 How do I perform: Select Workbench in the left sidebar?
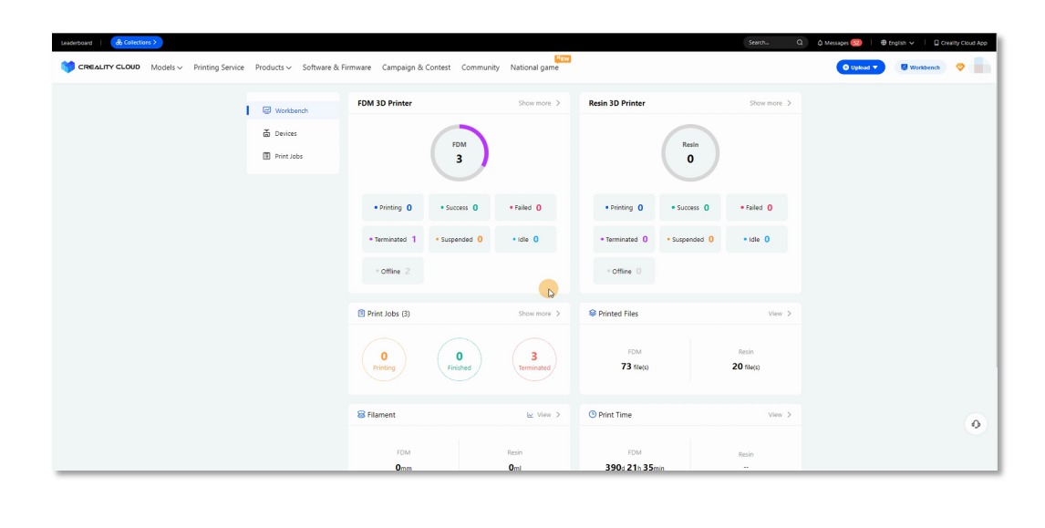point(291,110)
